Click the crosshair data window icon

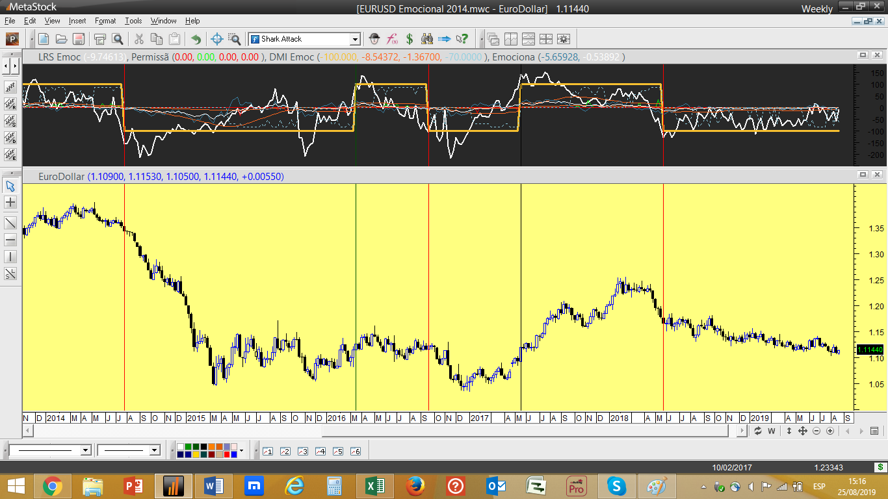pos(217,39)
